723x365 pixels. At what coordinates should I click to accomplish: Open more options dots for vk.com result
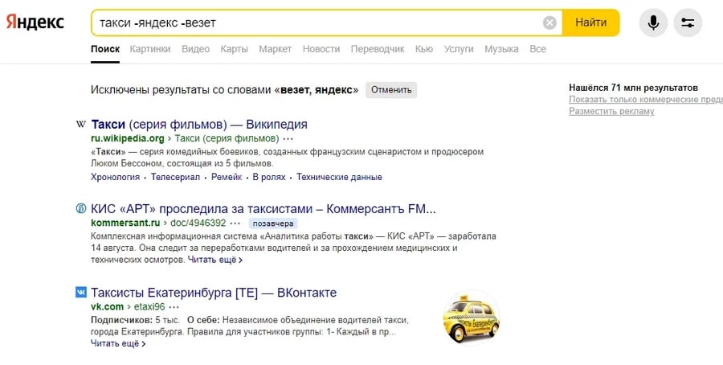(x=174, y=307)
